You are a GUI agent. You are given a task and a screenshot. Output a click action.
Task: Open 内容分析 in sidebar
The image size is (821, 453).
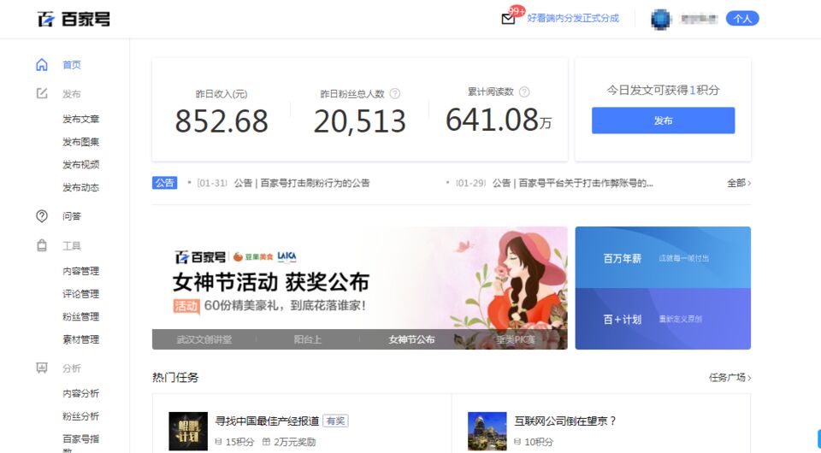click(80, 393)
